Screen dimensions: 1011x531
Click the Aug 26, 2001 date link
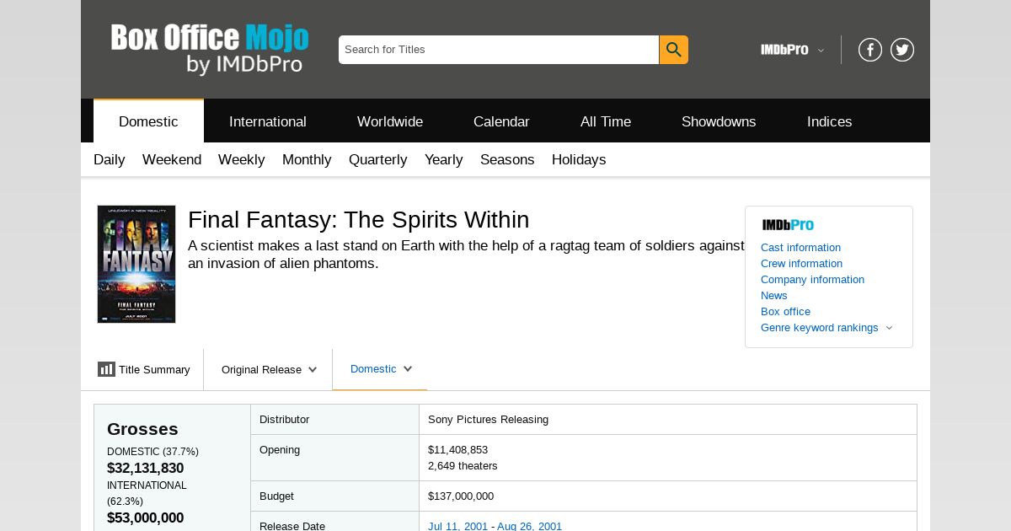pos(529,526)
